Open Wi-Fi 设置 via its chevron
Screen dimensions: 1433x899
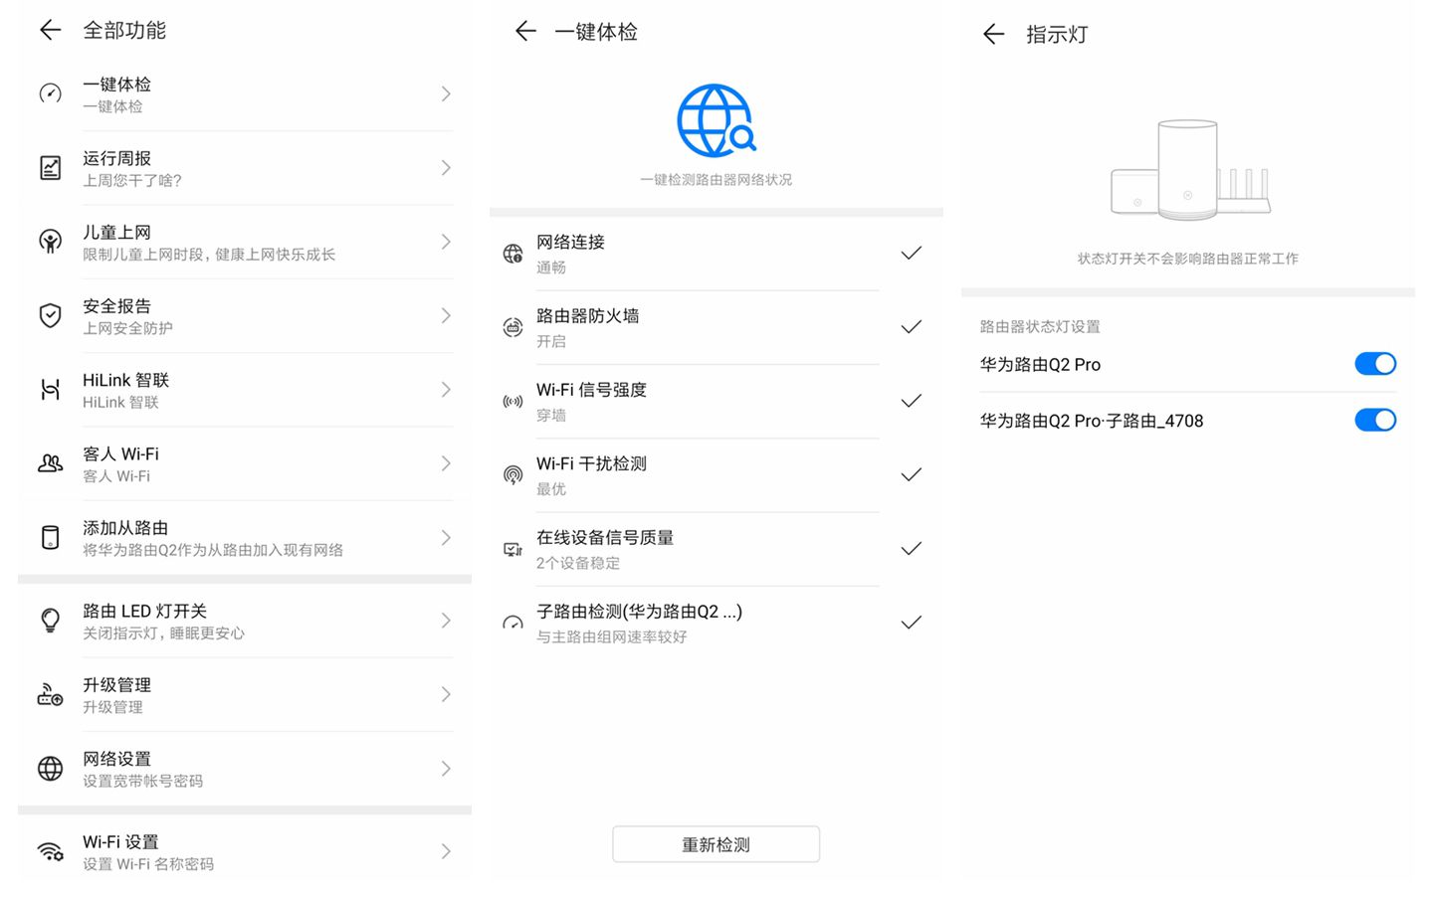[446, 851]
